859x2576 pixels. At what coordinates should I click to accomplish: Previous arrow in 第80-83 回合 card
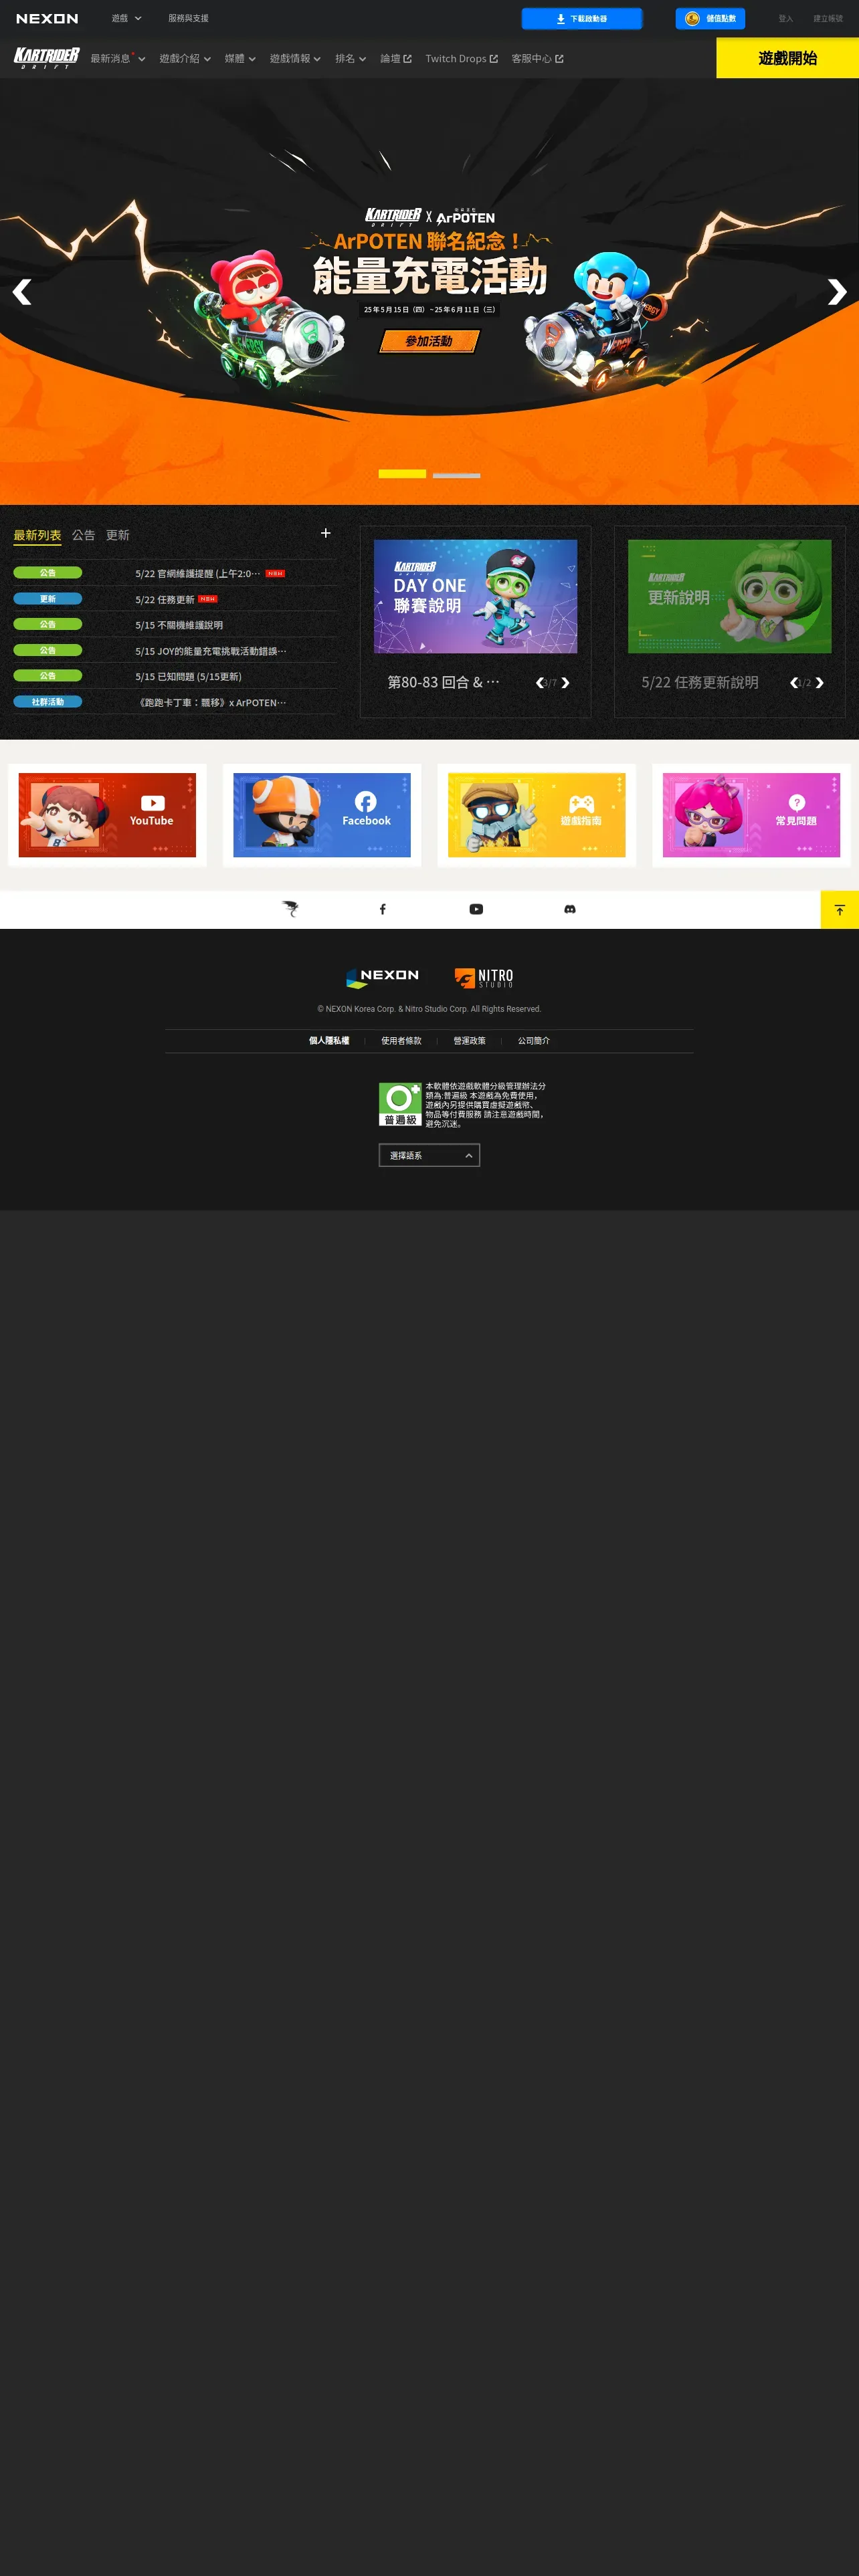540,683
